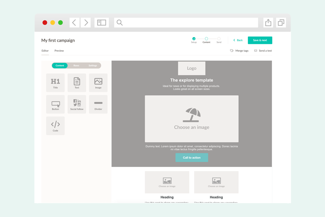The width and height of the screenshot is (325, 217).
Task: Select the left column Heading text
Action: click(x=167, y=197)
